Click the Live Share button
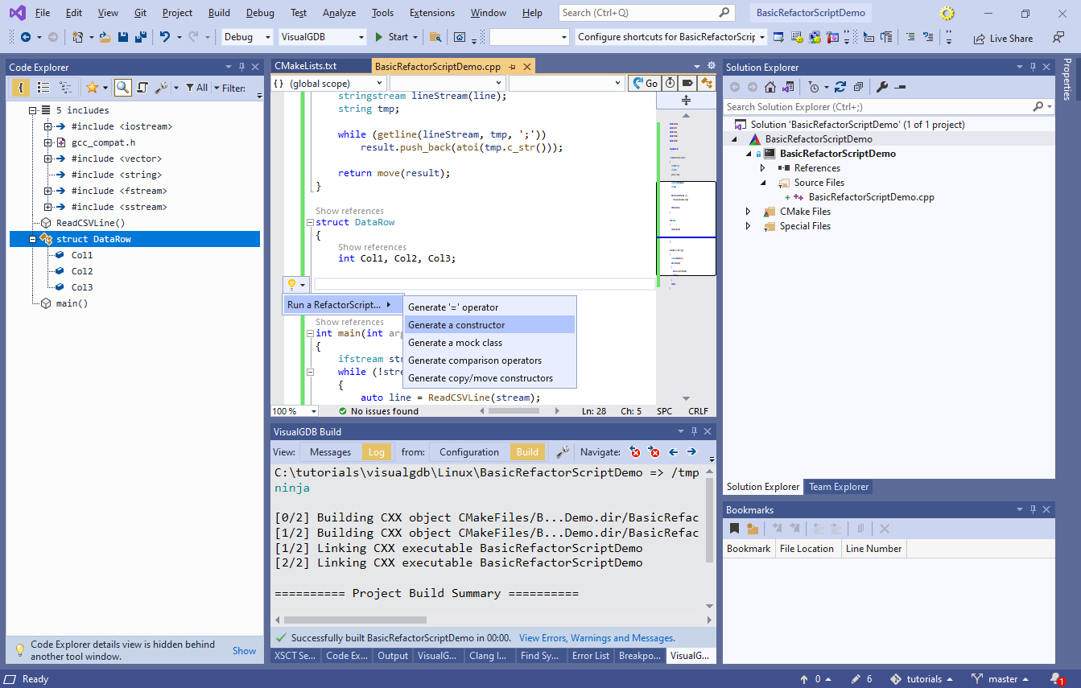Image resolution: width=1081 pixels, height=688 pixels. pos(1003,38)
